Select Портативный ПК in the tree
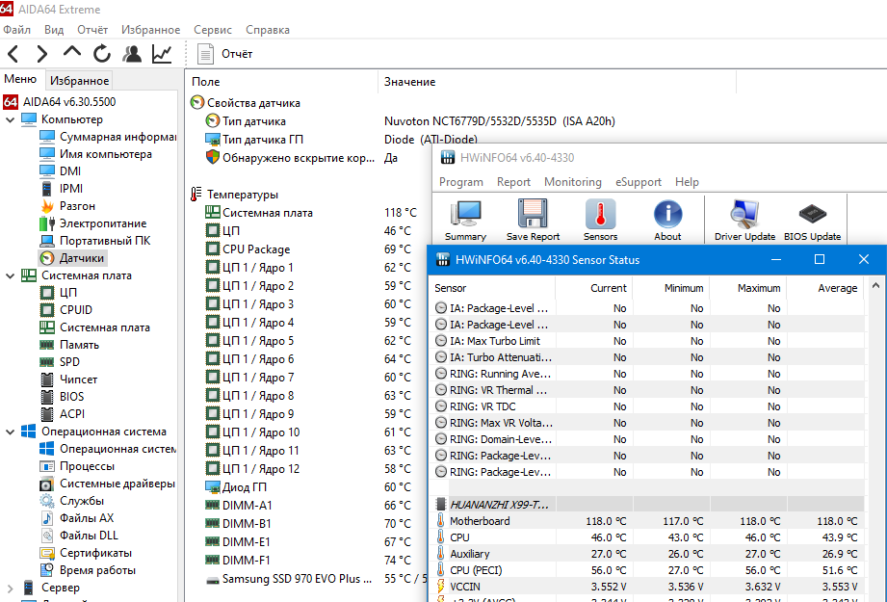 point(95,241)
